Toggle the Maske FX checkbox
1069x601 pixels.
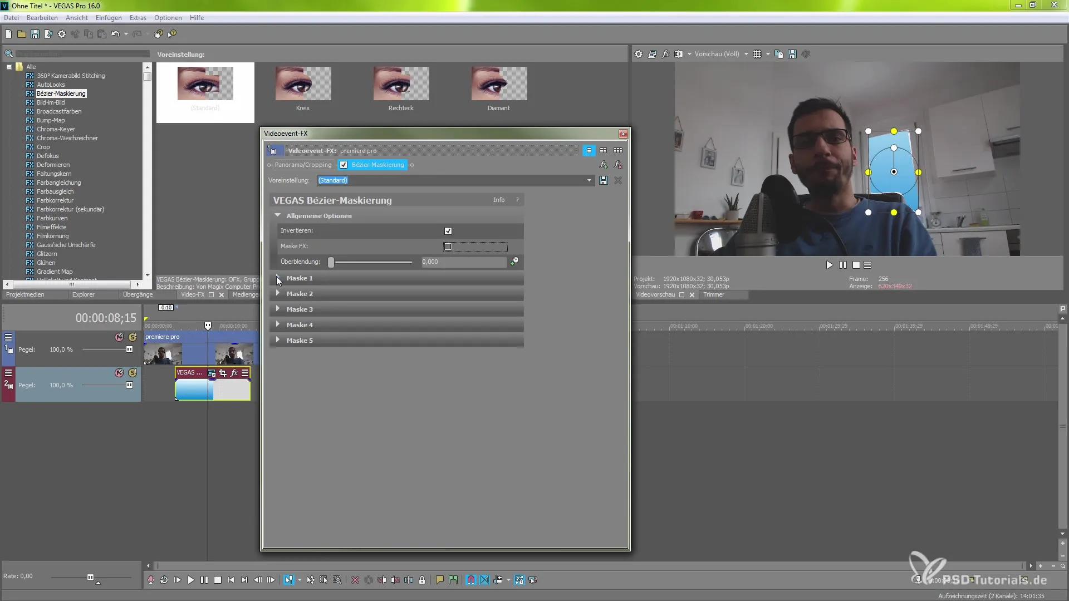tap(448, 247)
